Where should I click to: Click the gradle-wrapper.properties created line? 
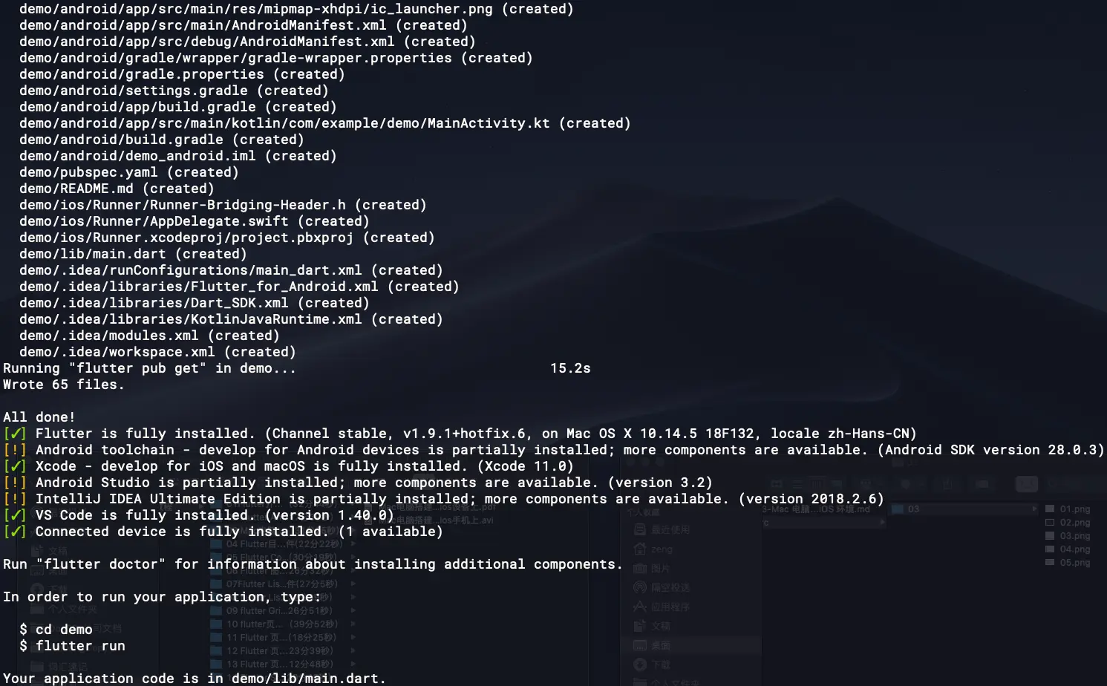pos(276,58)
